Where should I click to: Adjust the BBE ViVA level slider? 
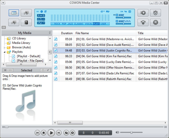[x=123, y=24]
